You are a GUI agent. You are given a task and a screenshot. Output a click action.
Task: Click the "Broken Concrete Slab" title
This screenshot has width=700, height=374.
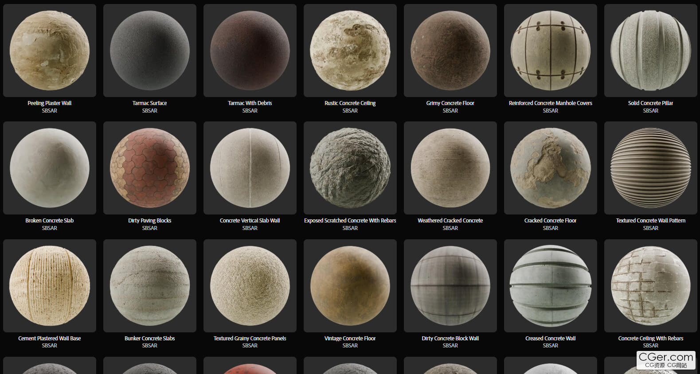(50, 221)
